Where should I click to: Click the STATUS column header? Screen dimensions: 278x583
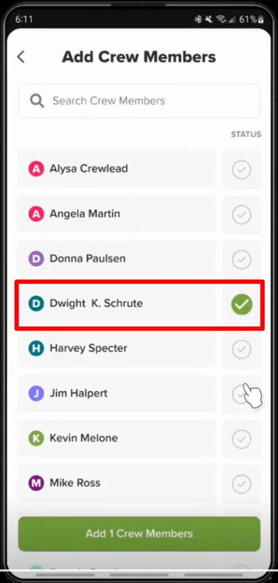(x=246, y=134)
